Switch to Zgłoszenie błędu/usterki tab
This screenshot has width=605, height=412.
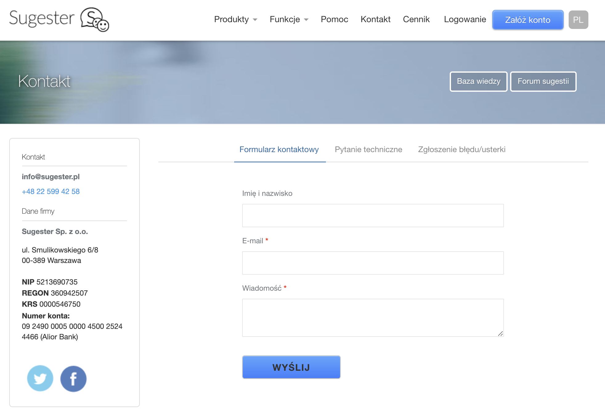[461, 150]
